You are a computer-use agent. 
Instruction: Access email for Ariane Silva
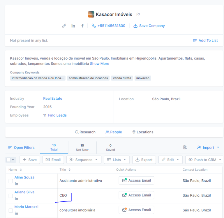[x=136, y=195]
